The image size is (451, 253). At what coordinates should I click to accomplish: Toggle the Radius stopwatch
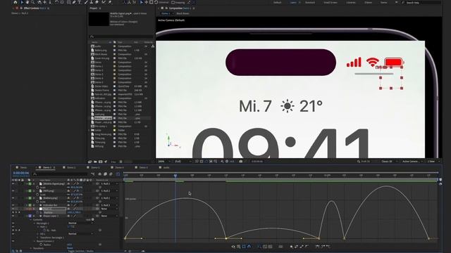click(41, 245)
